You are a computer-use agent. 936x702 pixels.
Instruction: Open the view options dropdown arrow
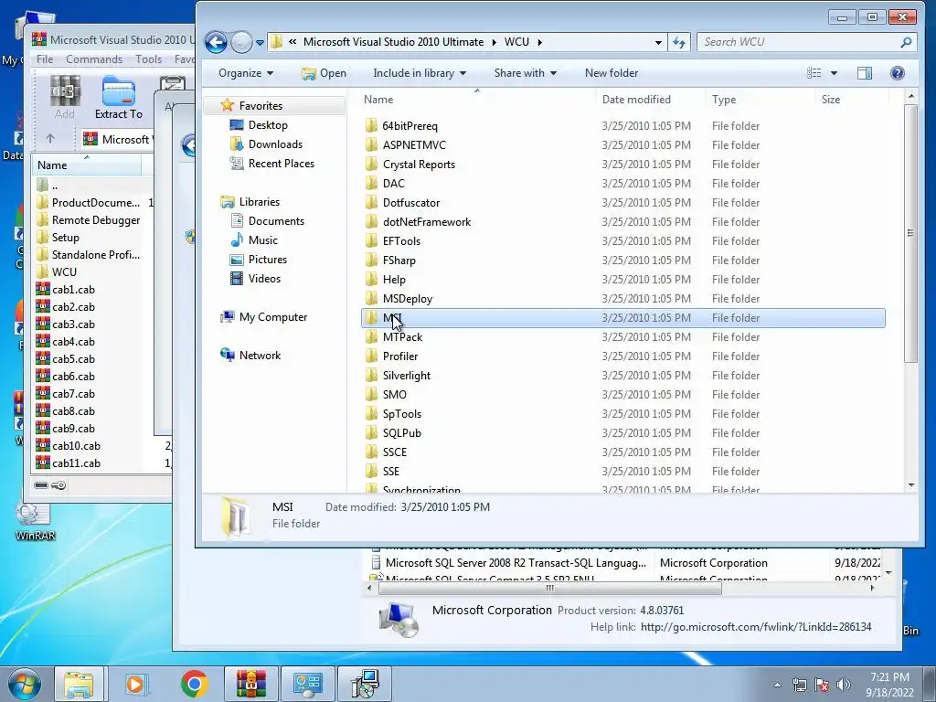pyautogui.click(x=834, y=73)
